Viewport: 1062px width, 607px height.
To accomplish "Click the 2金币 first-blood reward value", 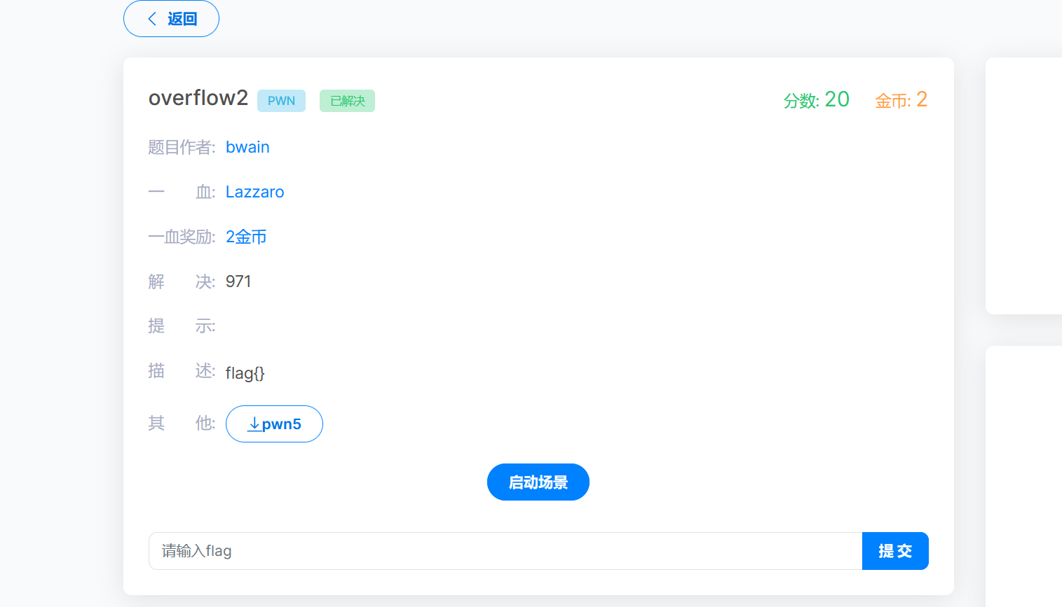I will point(246,237).
